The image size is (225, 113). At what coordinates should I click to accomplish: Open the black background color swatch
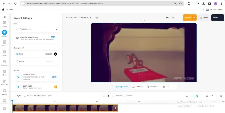[x=55, y=54]
